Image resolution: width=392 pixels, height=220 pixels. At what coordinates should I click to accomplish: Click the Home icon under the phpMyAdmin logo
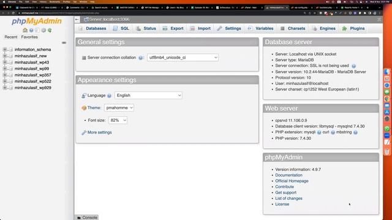(x=25, y=30)
